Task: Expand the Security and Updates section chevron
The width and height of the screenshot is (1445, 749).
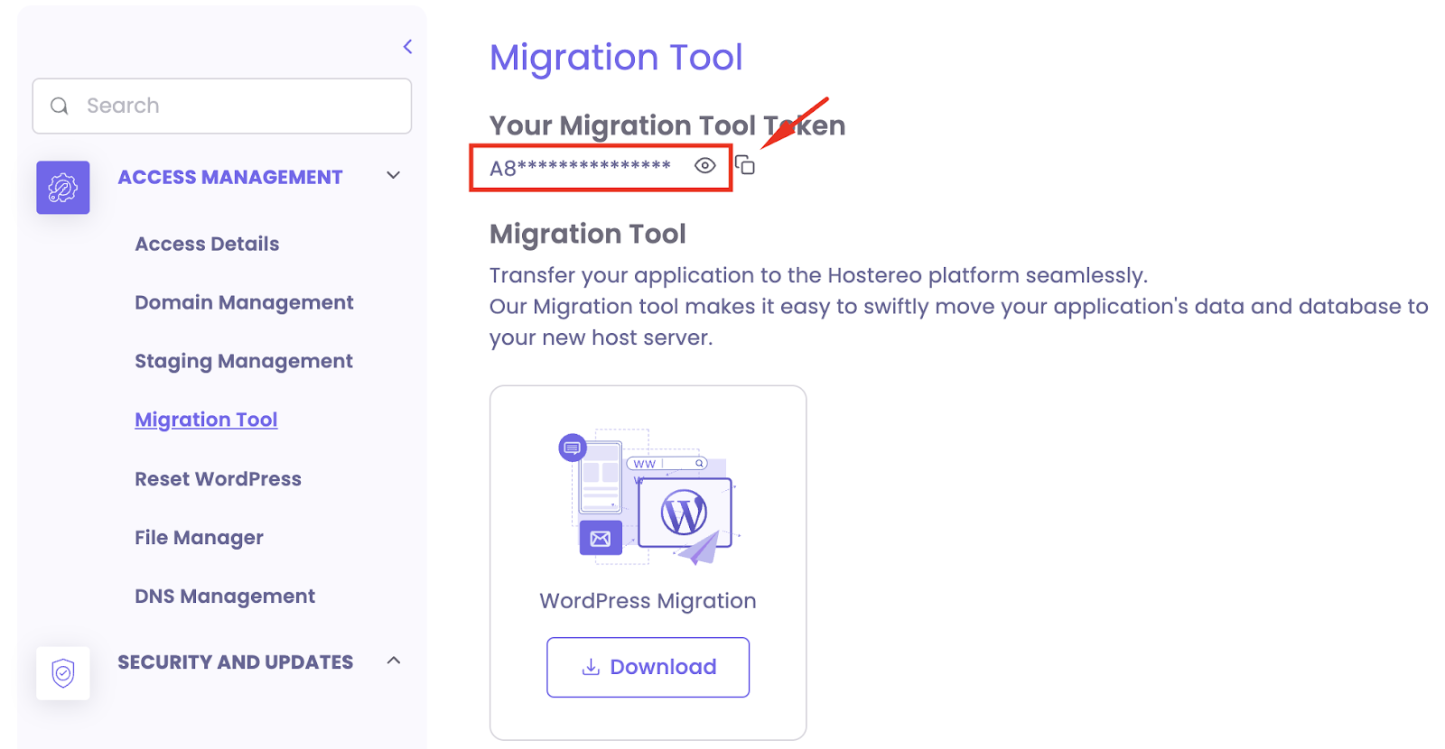Action: (394, 661)
